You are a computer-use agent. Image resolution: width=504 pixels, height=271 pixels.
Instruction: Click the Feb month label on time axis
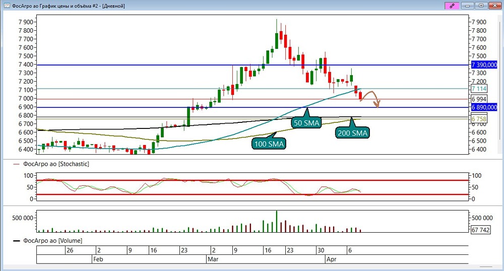tap(98, 259)
